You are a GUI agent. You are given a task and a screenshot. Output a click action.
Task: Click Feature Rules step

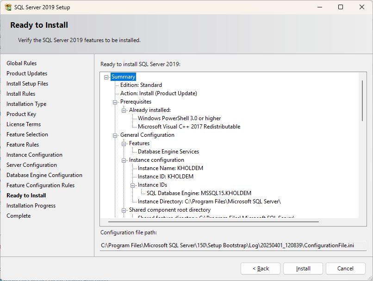coord(23,145)
